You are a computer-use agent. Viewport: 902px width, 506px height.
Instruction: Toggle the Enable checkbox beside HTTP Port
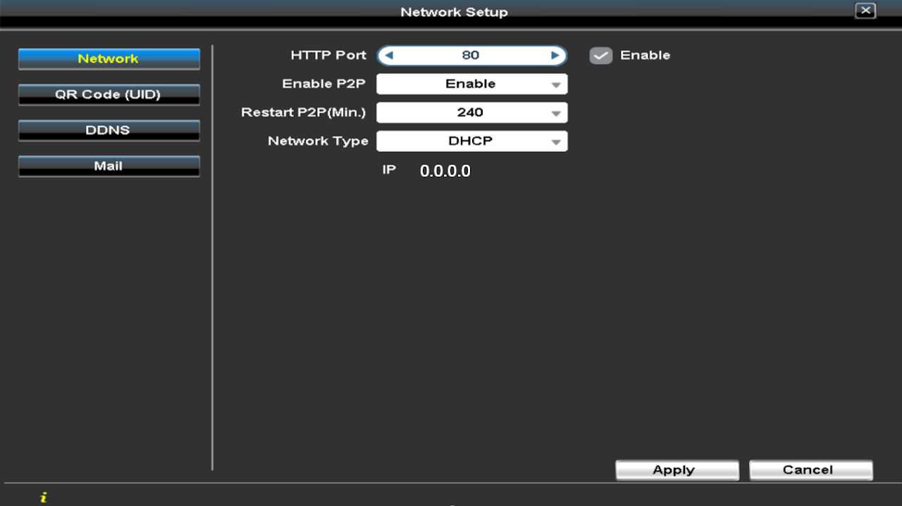[x=601, y=56]
